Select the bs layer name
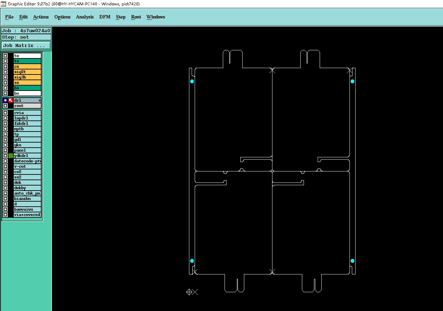This screenshot has height=311, width=443. (x=27, y=88)
